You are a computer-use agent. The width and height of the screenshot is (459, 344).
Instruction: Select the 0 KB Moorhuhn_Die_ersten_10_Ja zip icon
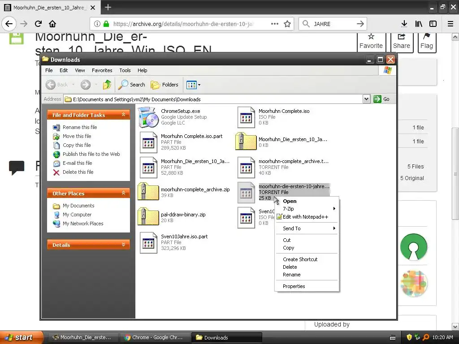[x=246, y=142]
